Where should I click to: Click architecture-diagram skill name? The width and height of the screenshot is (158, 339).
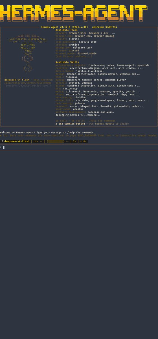(x=85, y=68)
